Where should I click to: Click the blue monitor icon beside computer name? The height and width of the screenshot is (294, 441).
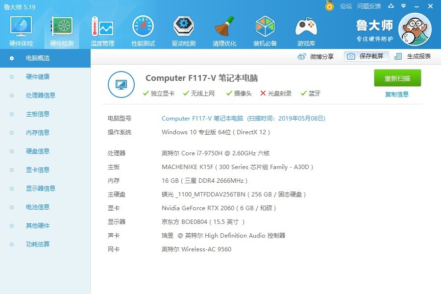121,84
